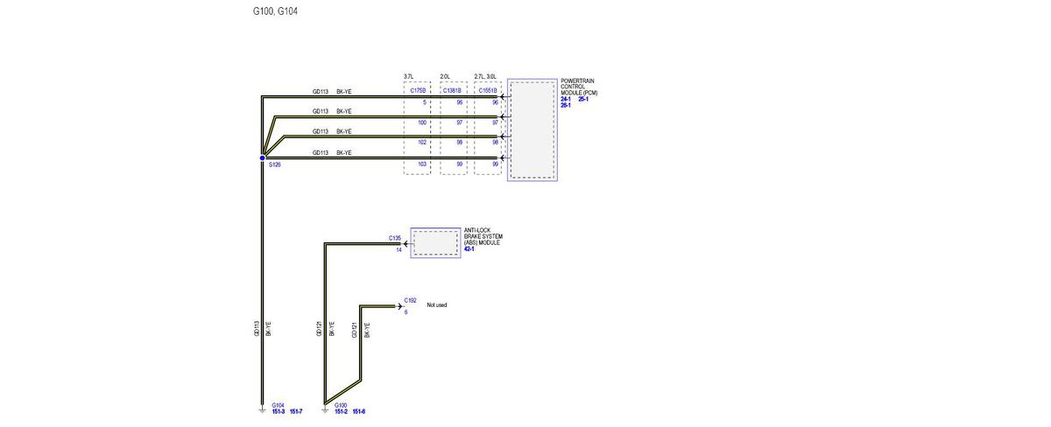The image size is (1051, 427).
Task: Click the S126 splice label
Action: pyautogui.click(x=274, y=164)
